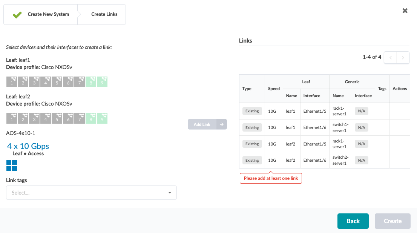Screen dimensions: 417x233
Task: Click port 3 on leaf2
Action: (x=34, y=118)
